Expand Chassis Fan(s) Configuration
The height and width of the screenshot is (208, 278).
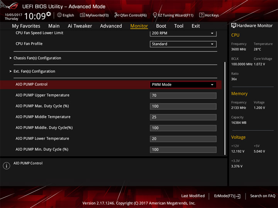click(37, 58)
